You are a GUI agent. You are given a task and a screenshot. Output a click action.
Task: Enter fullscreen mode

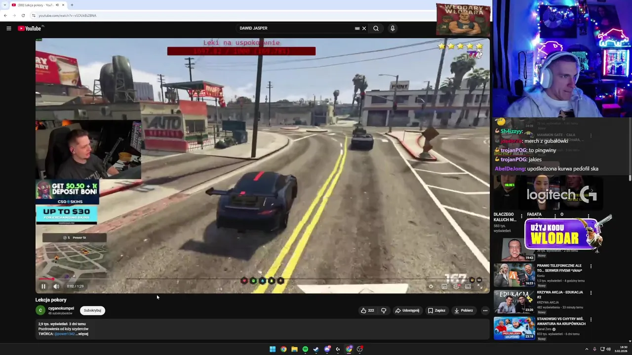[479, 286]
